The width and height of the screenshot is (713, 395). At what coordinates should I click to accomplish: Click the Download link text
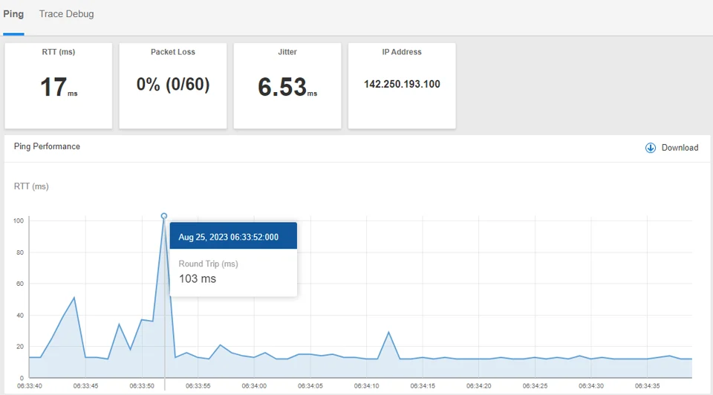(680, 148)
